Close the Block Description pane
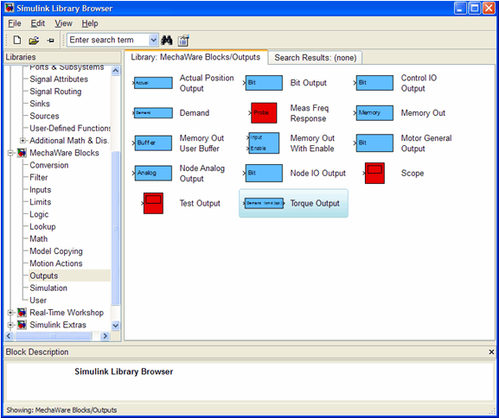Viewport: 499px width, 418px height. pos(491,351)
